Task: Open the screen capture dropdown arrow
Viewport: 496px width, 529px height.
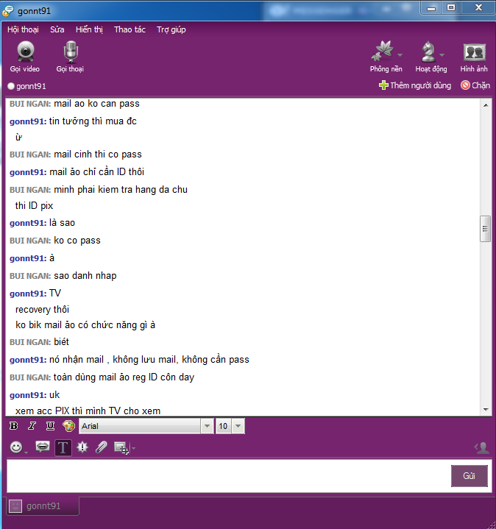Action: coord(134,448)
